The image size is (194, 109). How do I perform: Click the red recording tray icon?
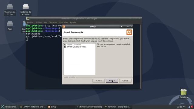click(x=192, y=107)
